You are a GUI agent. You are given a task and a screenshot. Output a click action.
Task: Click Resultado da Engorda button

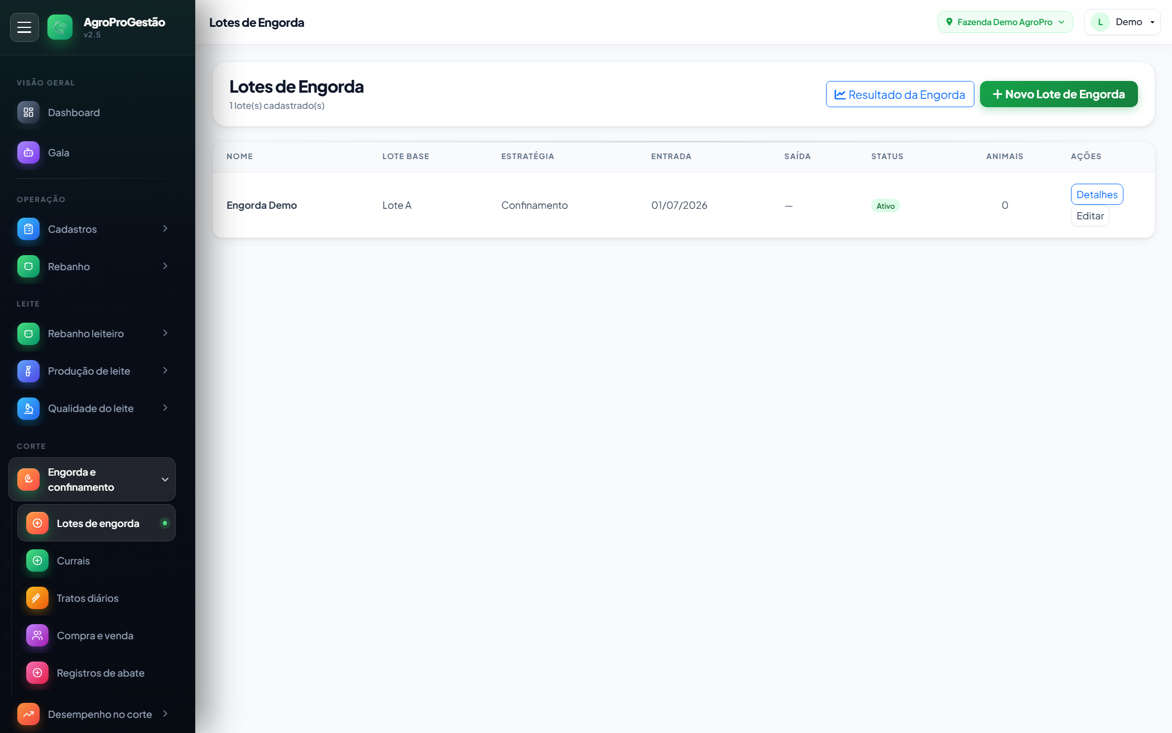tap(900, 94)
